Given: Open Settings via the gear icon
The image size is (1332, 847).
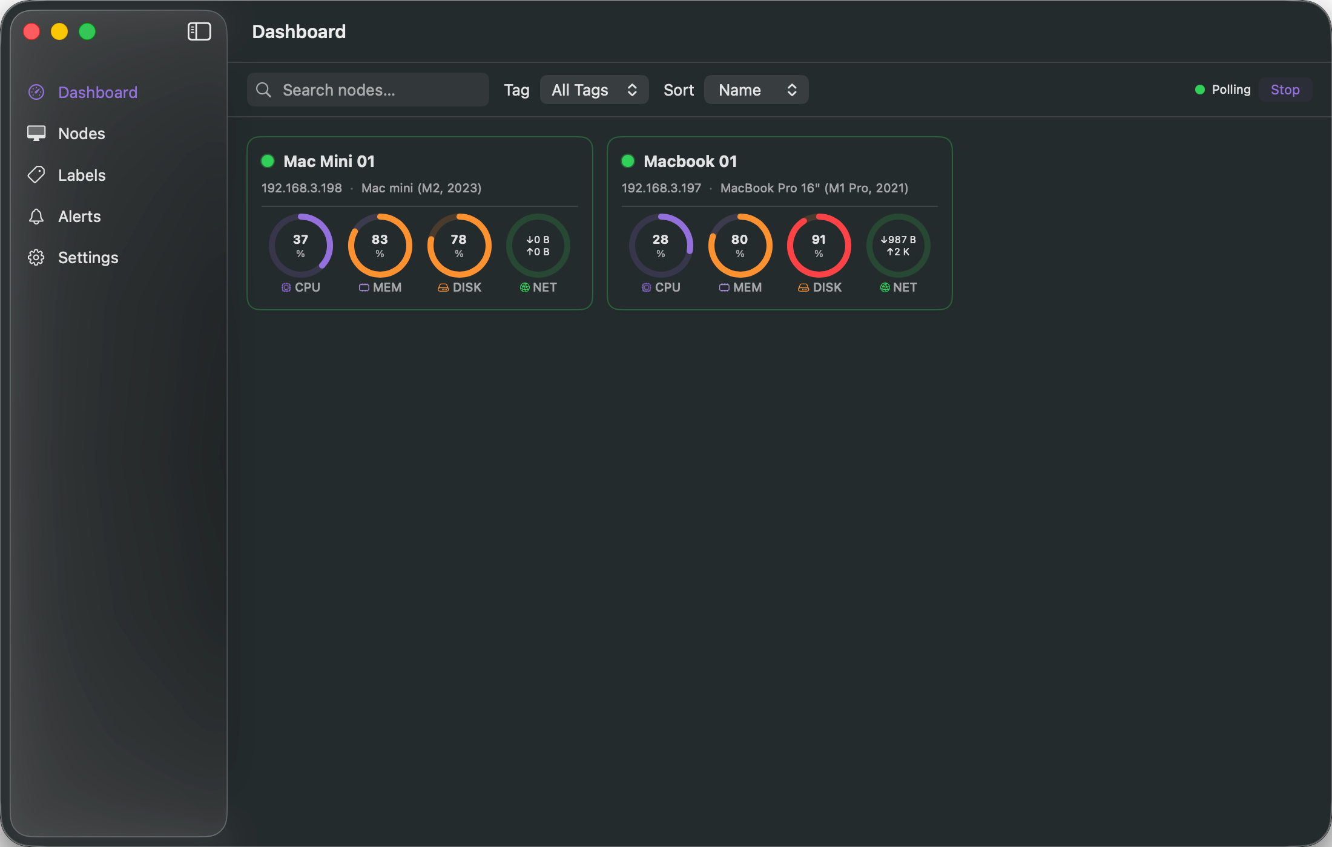Looking at the screenshot, I should tap(36, 257).
